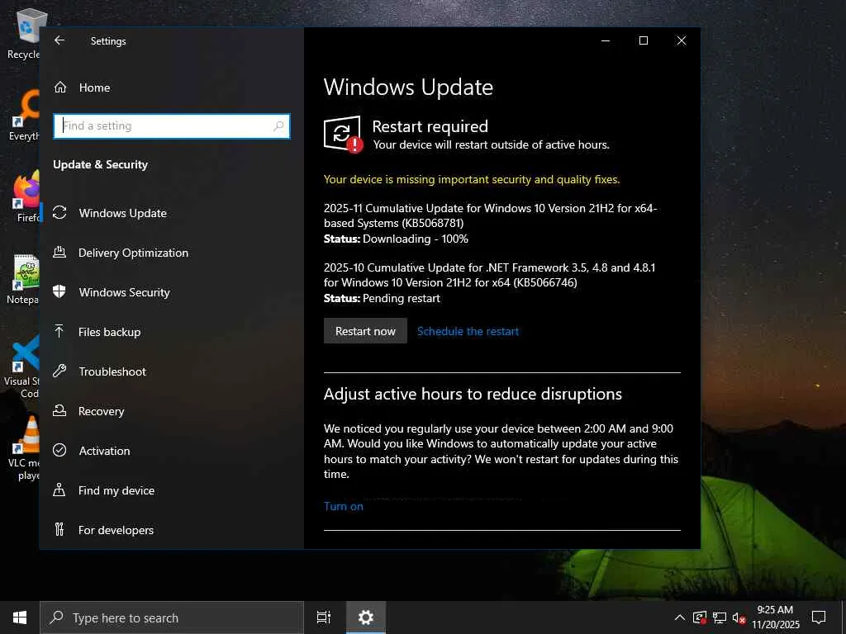Image resolution: width=846 pixels, height=634 pixels.
Task: Click the KB5066746 .NET Framework update entry
Action: click(489, 275)
